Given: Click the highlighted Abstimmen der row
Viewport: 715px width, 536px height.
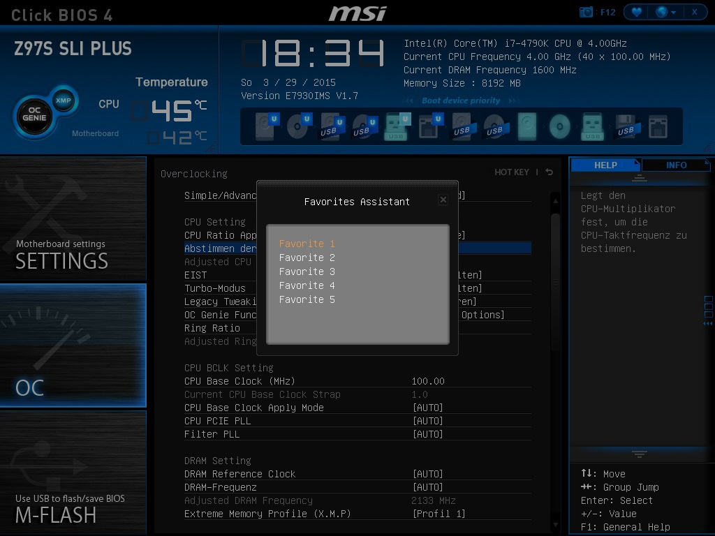Looking at the screenshot, I should 357,248.
